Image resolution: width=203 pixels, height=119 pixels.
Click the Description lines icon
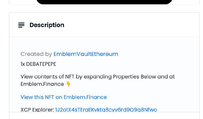pos(21,25)
